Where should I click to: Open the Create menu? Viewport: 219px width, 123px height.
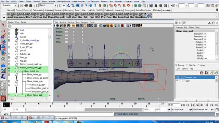pyautogui.click(x=21, y=1)
